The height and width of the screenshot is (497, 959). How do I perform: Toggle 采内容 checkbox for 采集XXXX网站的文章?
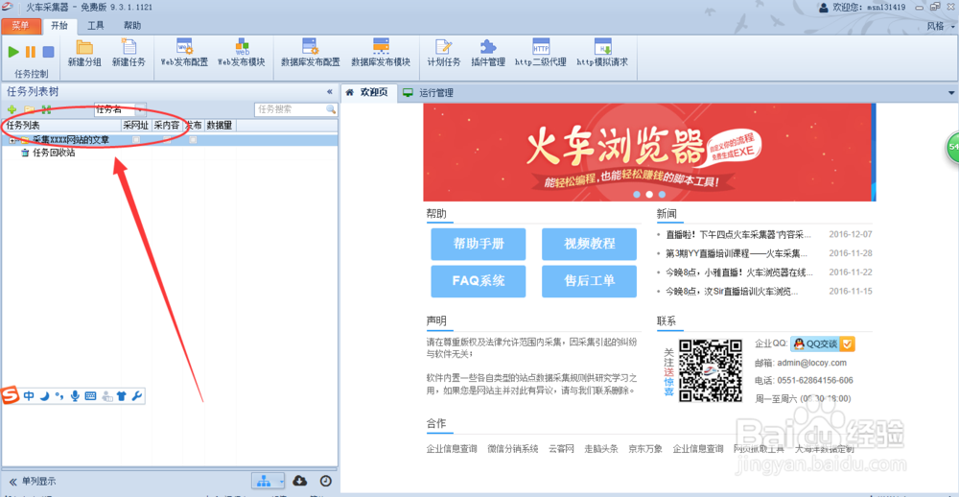click(x=167, y=140)
